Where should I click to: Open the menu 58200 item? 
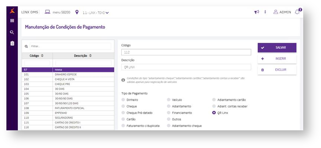[58, 12]
